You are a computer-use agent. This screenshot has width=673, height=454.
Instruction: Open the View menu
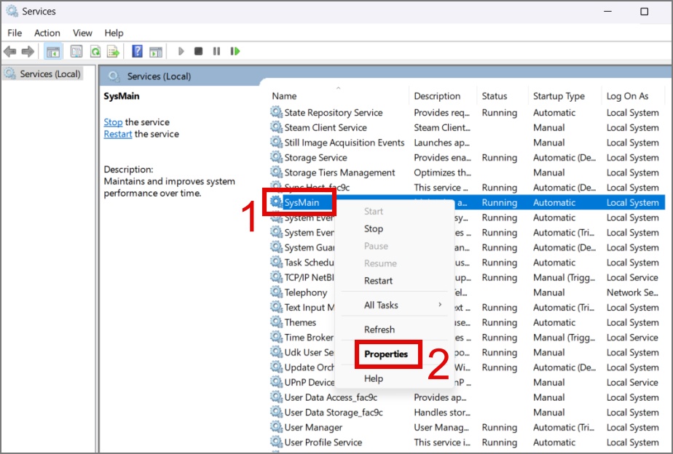pos(82,33)
